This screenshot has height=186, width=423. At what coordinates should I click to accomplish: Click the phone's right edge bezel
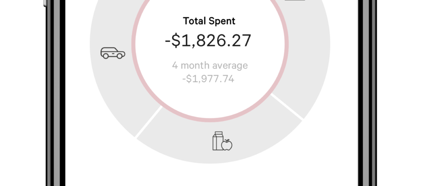coord(365,93)
